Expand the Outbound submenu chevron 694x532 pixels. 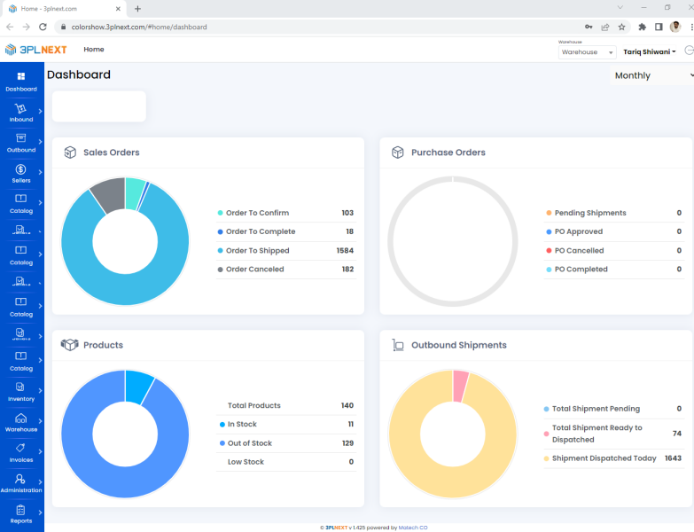40,142
